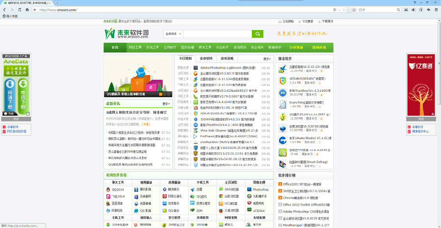Click the address bar showing www.orsoon.com
The height and width of the screenshot is (228, 441).
(186, 10)
